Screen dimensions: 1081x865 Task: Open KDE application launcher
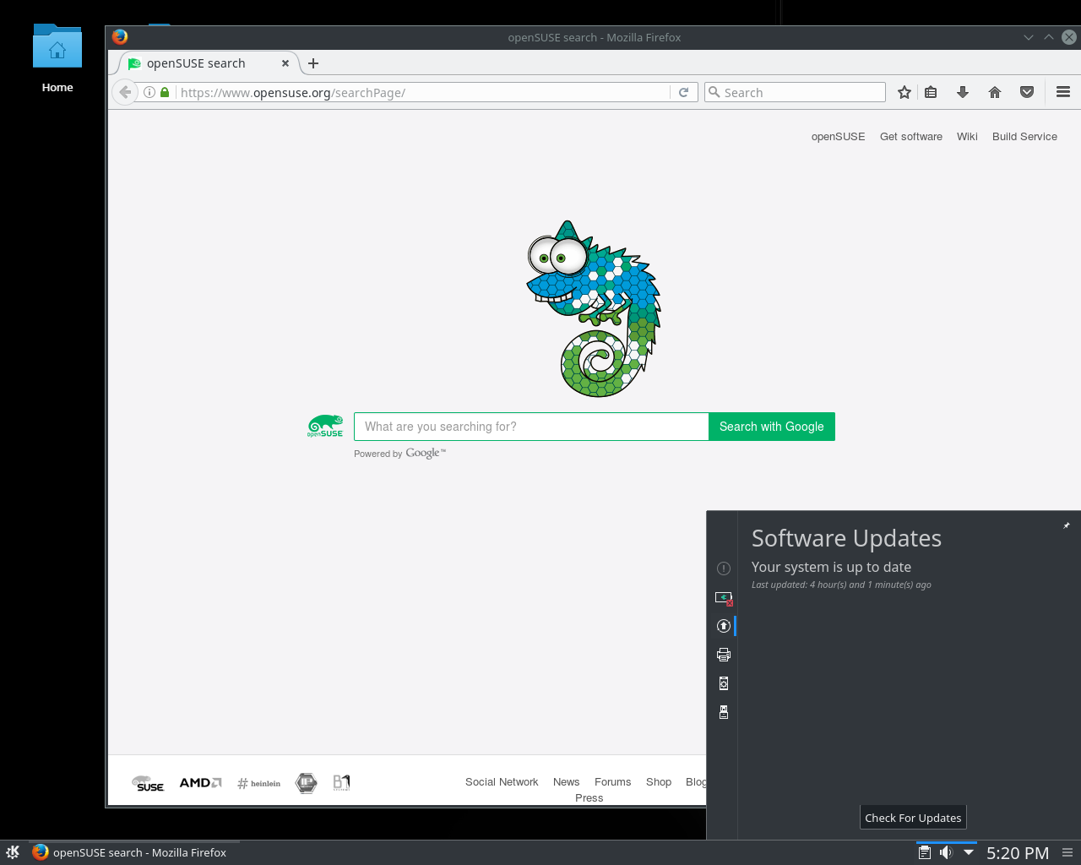13,852
